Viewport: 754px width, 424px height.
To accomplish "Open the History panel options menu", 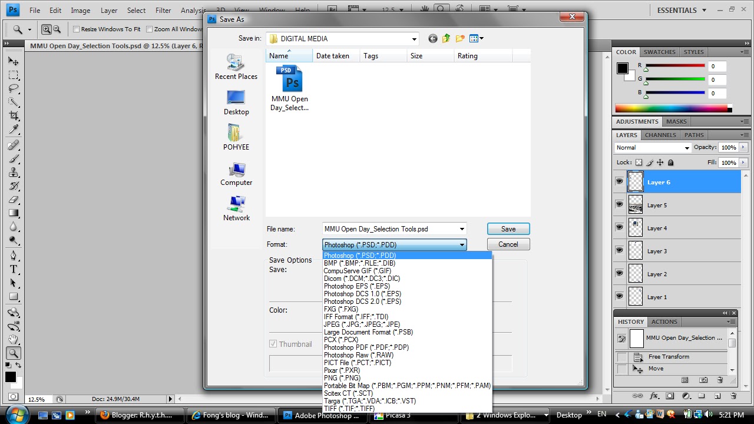I will [x=732, y=322].
